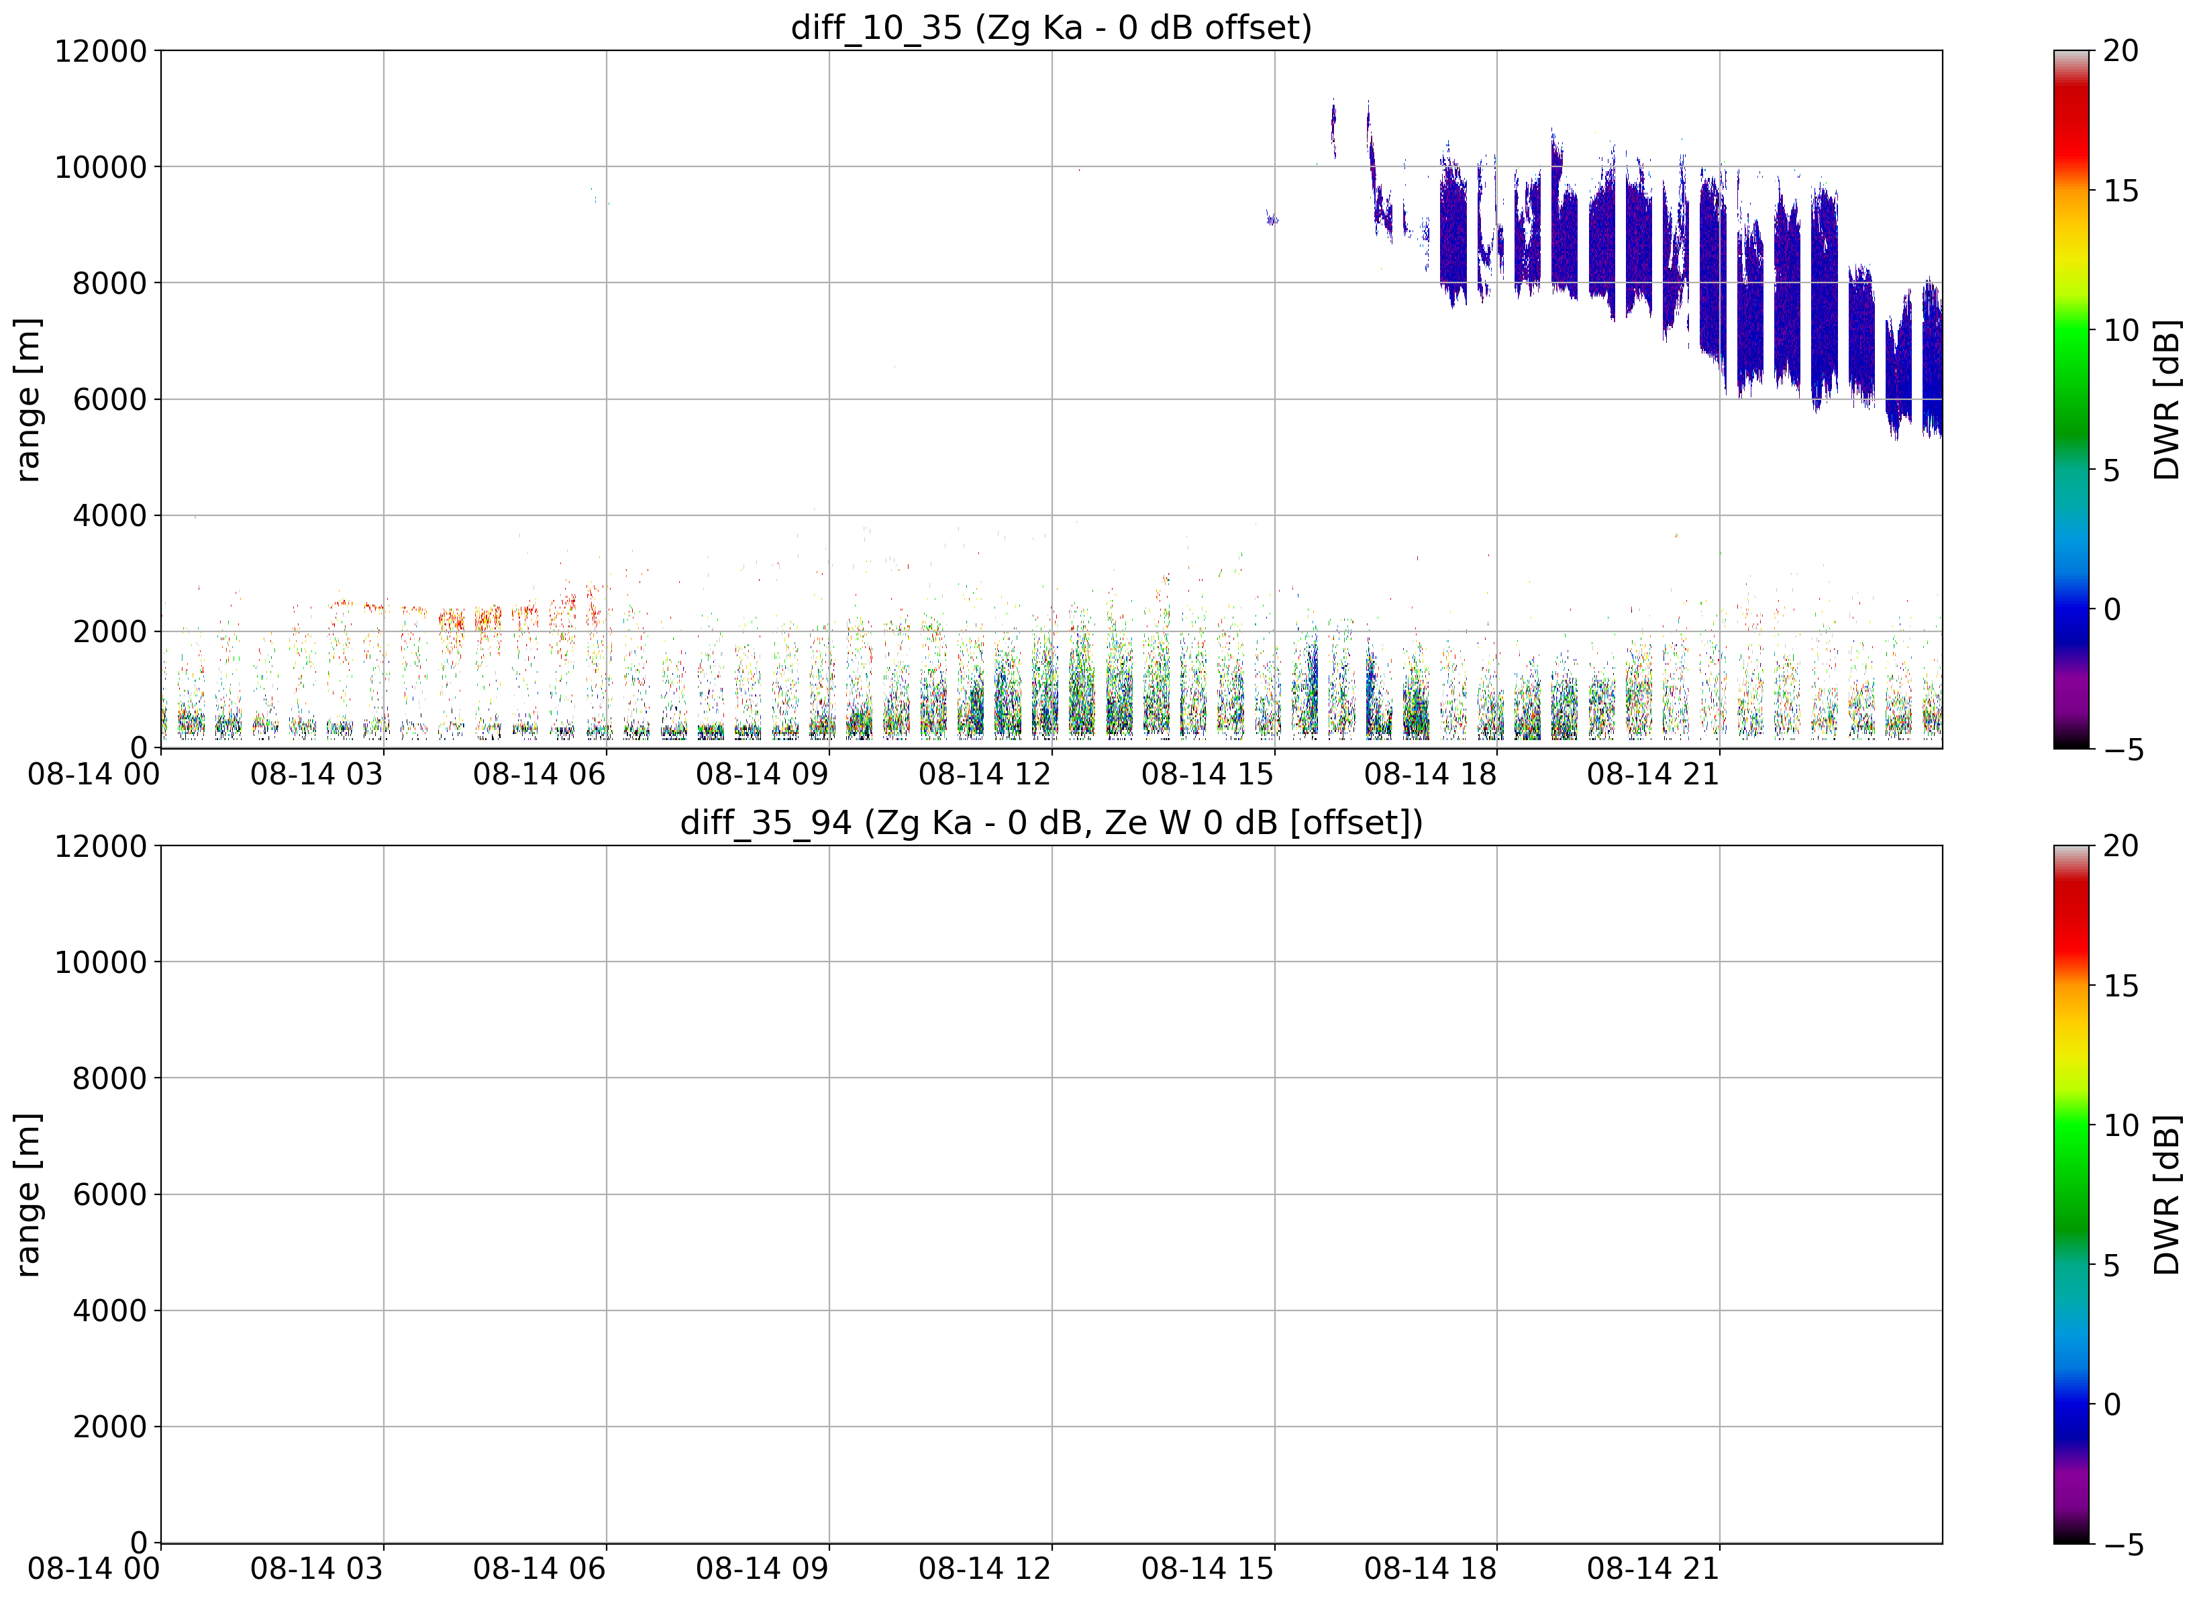2199x1599 pixels.
Task: Click the "12000" y-tick label of the bottom plot
Action: pyautogui.click(x=101, y=845)
